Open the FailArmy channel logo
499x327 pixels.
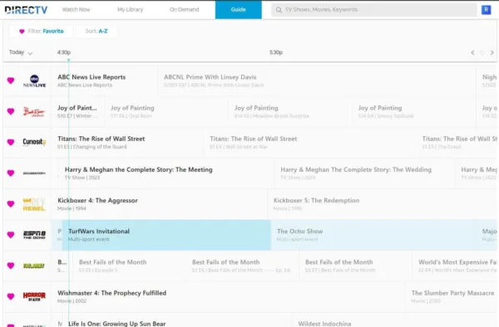34,266
